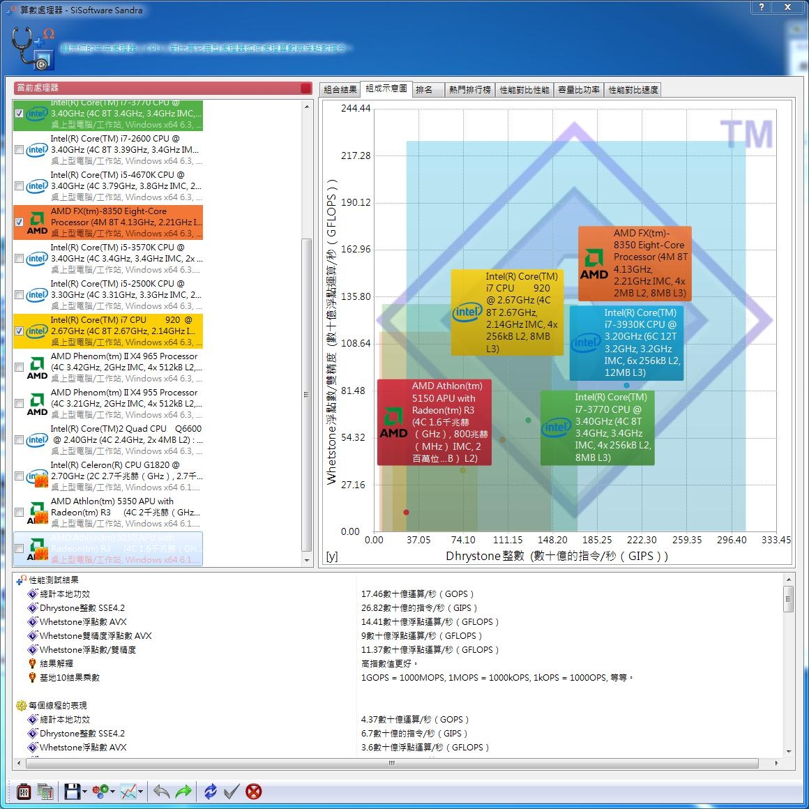Confirm with the grey checkmark icon
Image resolution: width=809 pixels, height=809 pixels.
232,791
